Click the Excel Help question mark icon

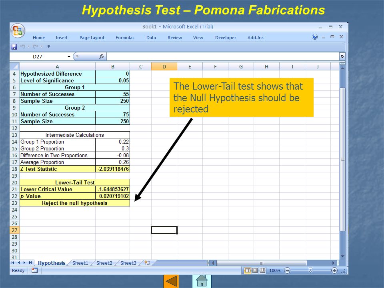tap(315, 37)
